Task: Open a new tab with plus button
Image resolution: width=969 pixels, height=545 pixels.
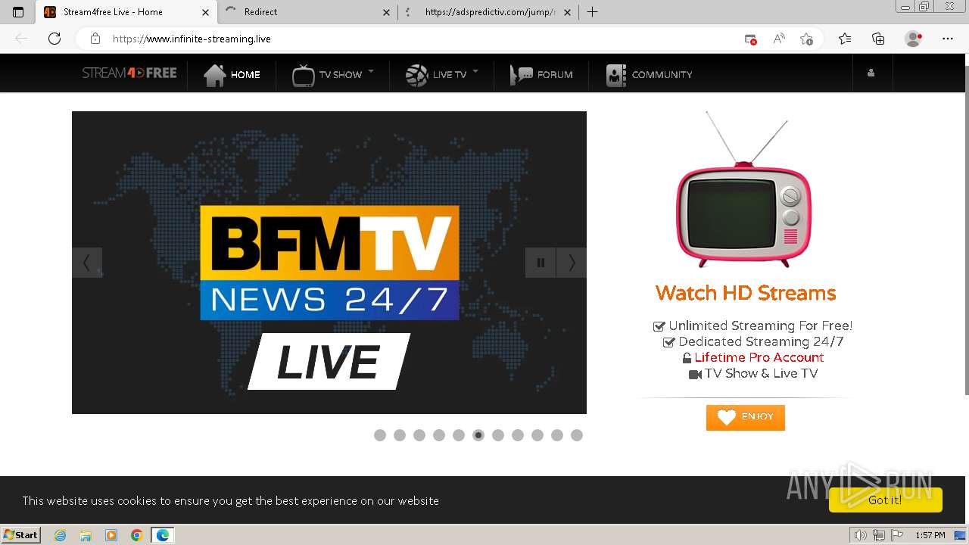Action: tap(592, 12)
